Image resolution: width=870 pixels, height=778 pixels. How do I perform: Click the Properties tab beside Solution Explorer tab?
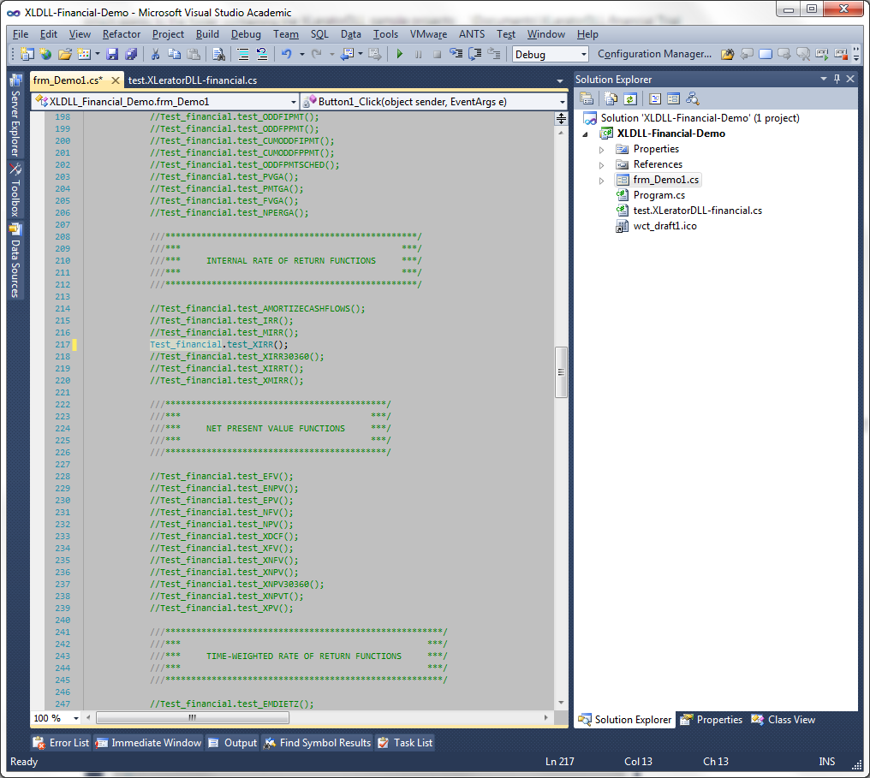pyautogui.click(x=712, y=720)
